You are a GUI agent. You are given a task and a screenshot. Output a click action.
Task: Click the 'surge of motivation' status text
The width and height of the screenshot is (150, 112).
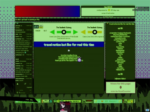click(x=108, y=13)
